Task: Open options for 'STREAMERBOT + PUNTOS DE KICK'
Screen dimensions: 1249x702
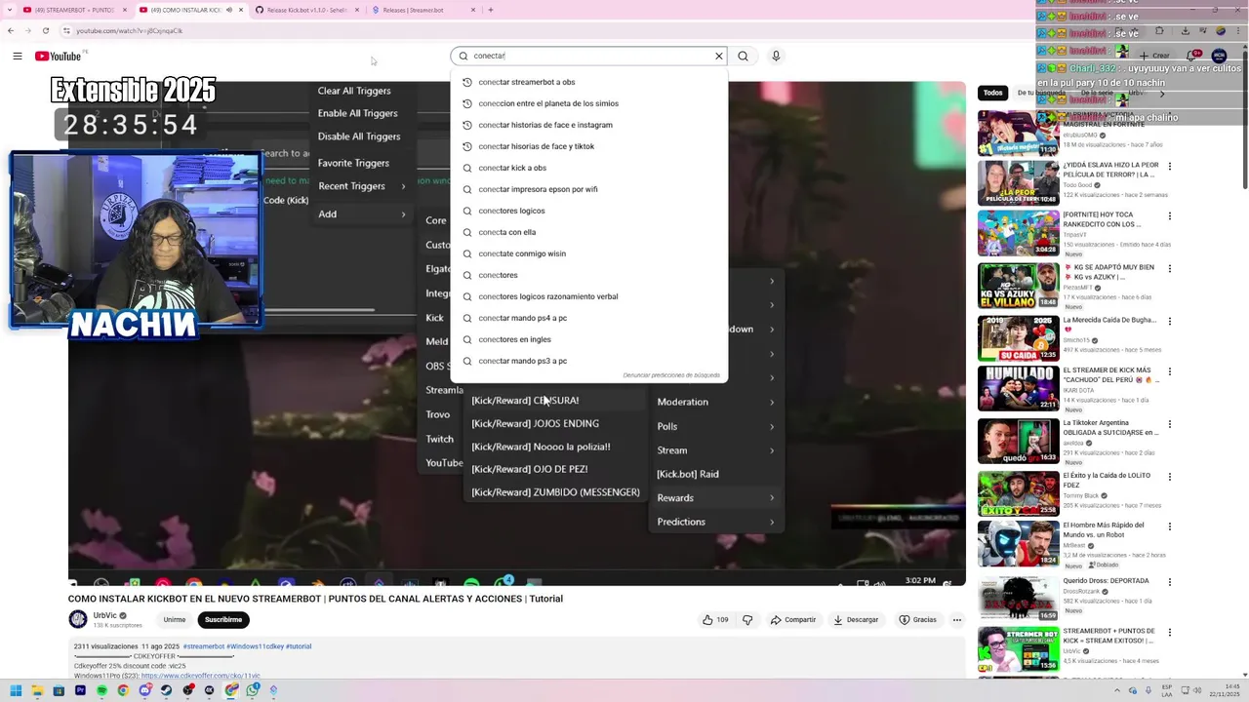Action: tap(1170, 635)
